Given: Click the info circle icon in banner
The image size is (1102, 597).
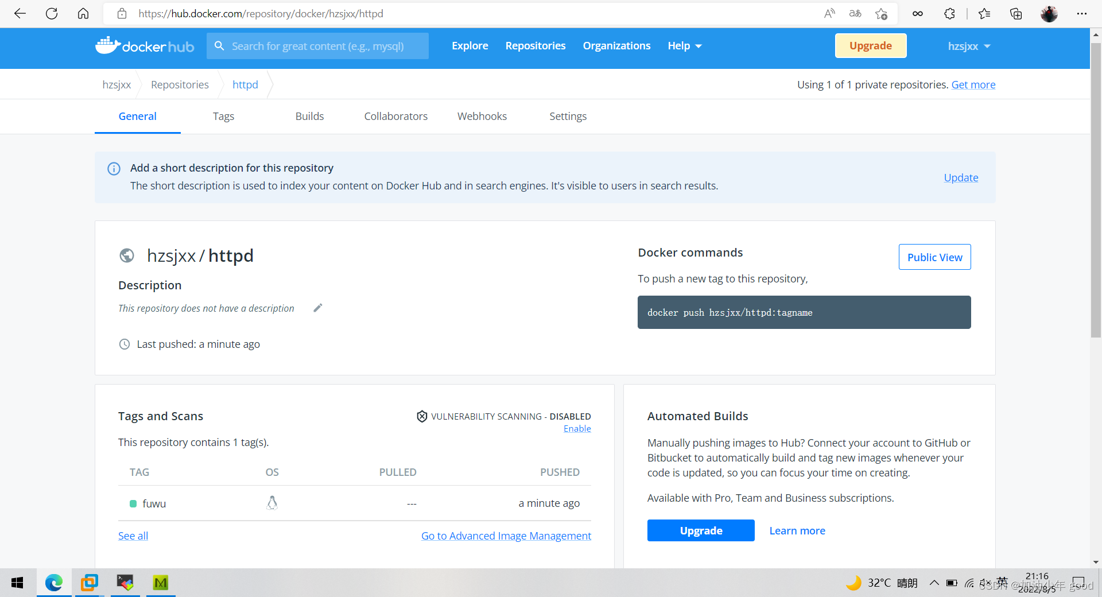Looking at the screenshot, I should 114,169.
